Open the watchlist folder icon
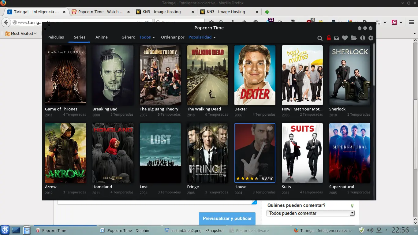Image resolution: width=418 pixels, height=235 pixels. pos(354,38)
